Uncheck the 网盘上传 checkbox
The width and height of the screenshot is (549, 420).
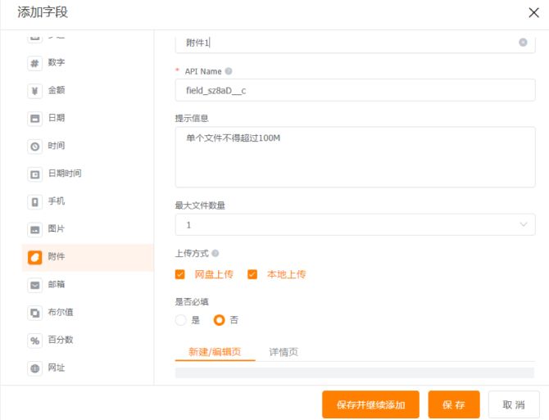[x=180, y=274]
